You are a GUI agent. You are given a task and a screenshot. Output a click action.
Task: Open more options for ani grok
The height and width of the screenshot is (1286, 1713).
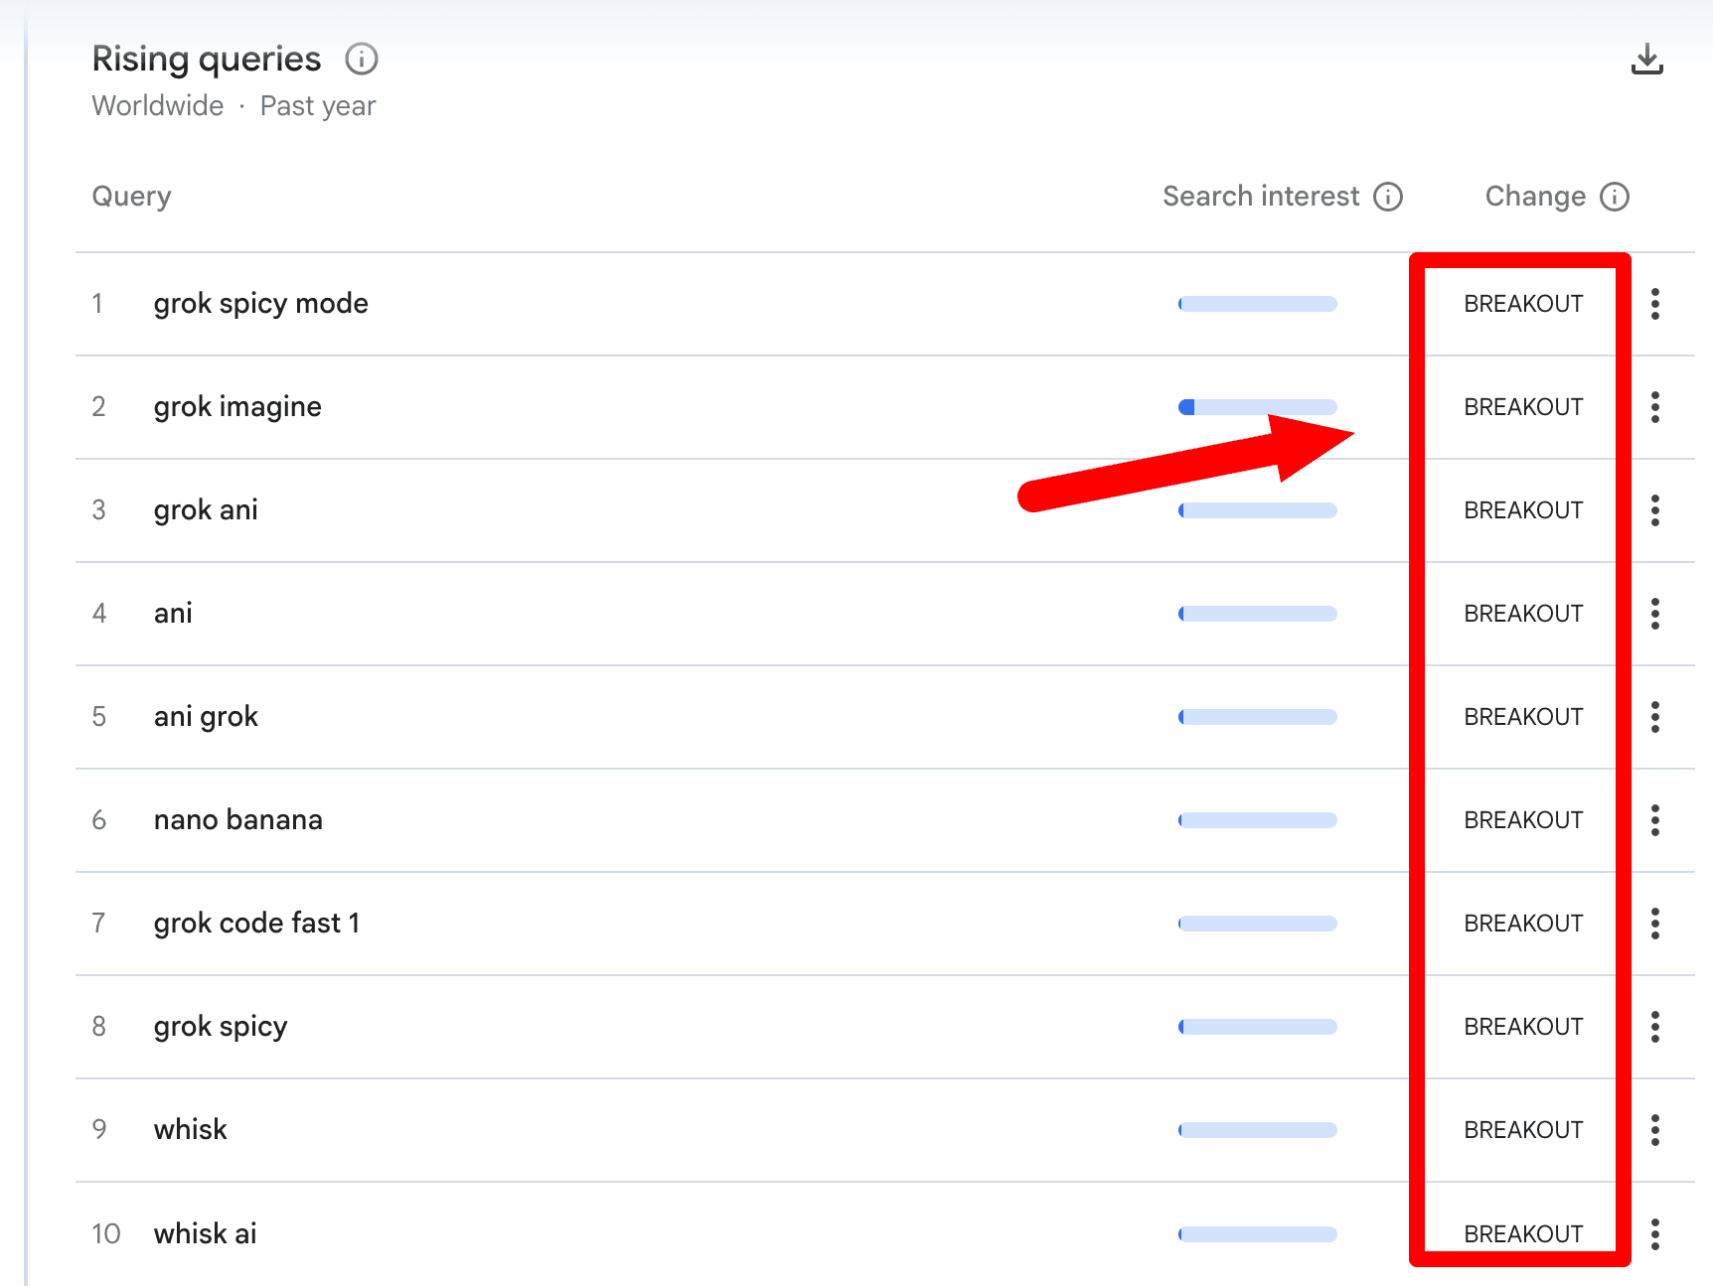pos(1655,717)
